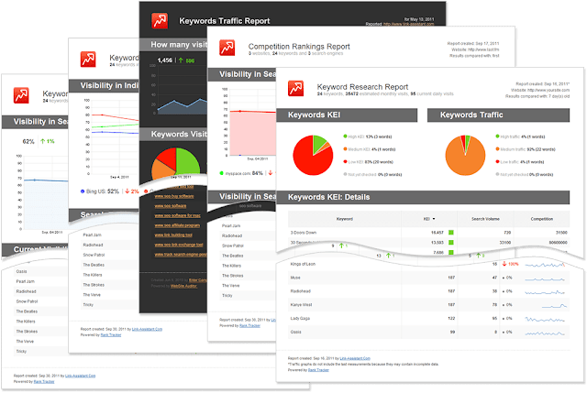Click the red down arrow next to Bing US 52%
587x393 pixels.
[x=127, y=191]
